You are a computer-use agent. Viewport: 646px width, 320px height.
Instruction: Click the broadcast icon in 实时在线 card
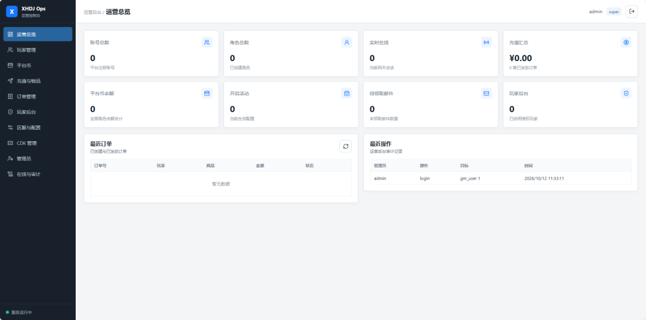(x=486, y=42)
